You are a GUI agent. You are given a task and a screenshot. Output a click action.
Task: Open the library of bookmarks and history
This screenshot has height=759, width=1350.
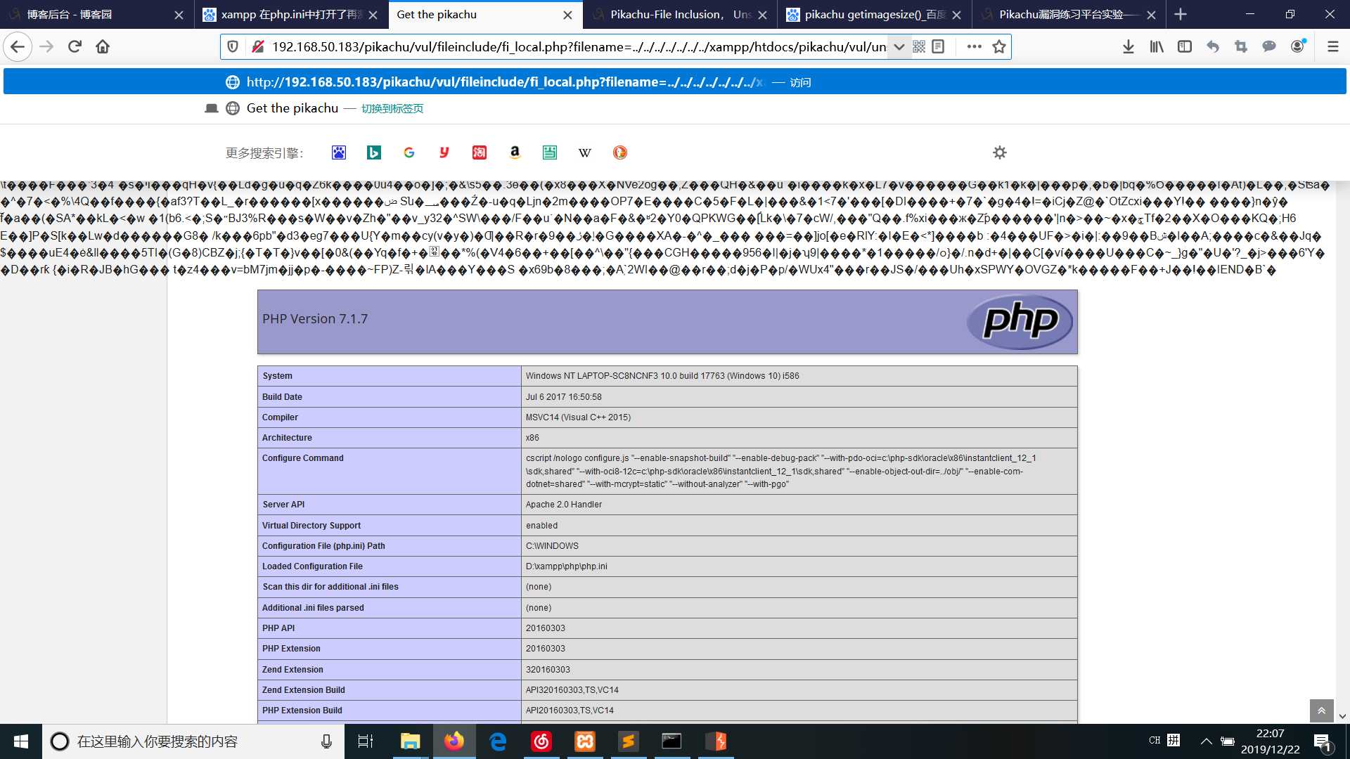1156,47
